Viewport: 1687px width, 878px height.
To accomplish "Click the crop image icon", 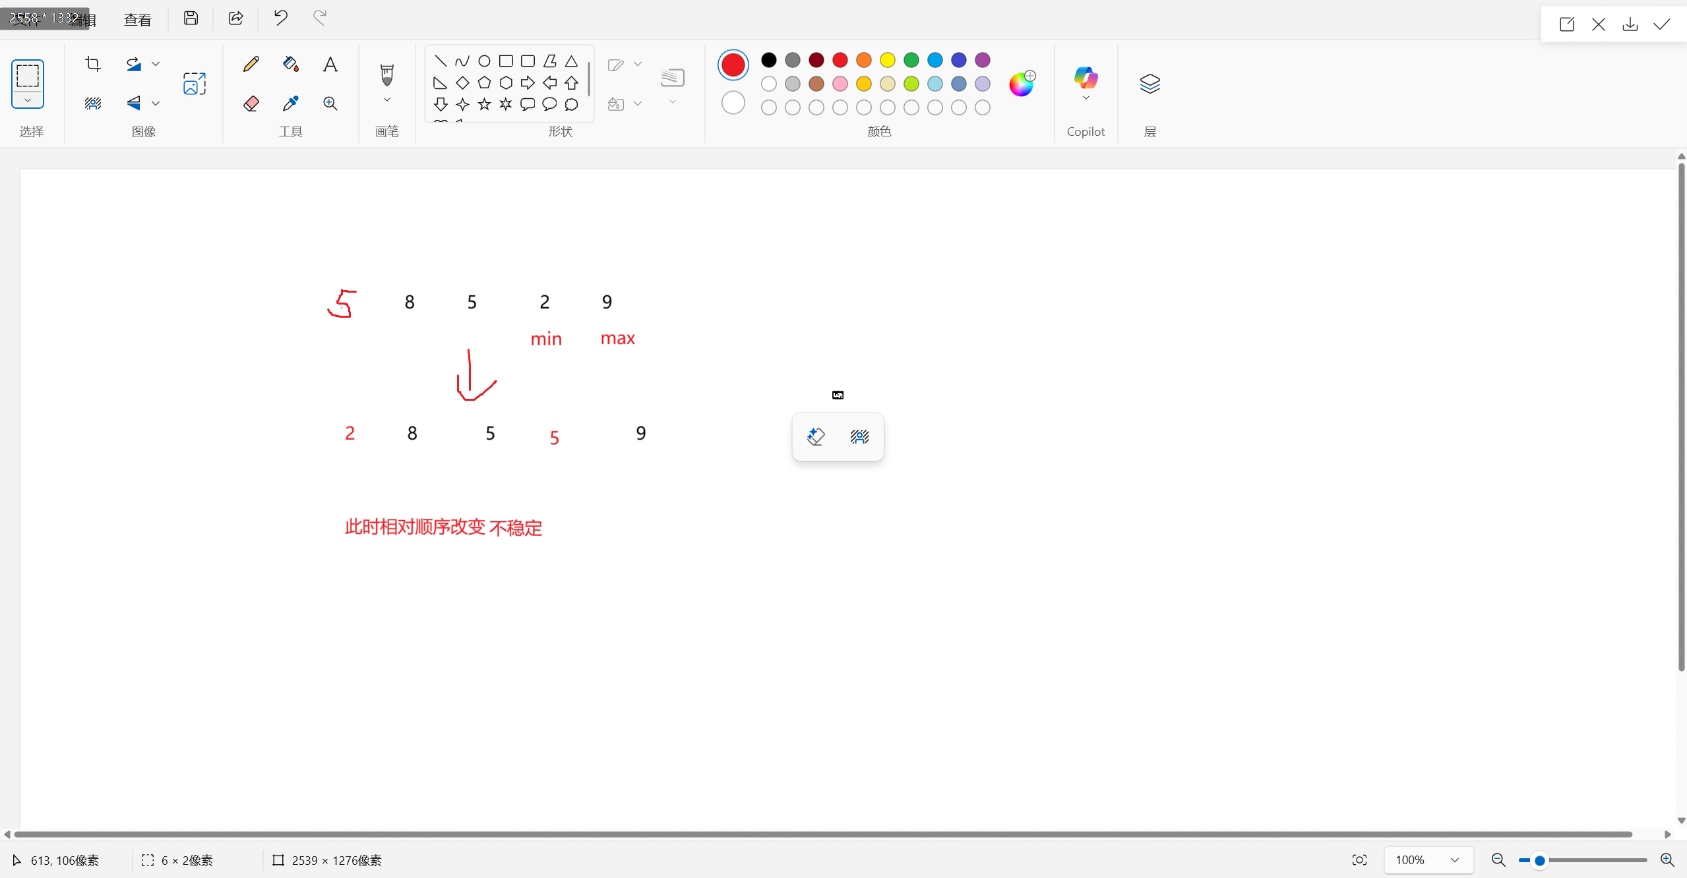I will tap(93, 64).
